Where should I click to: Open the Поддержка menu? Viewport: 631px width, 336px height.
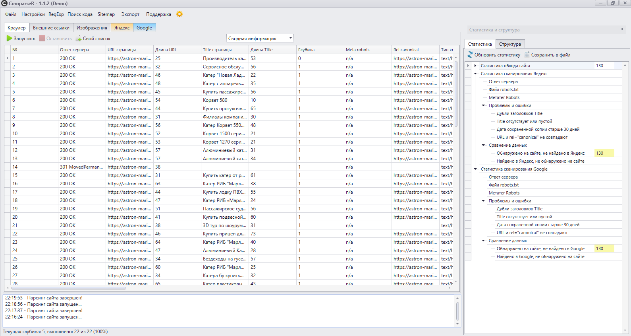pos(158,14)
